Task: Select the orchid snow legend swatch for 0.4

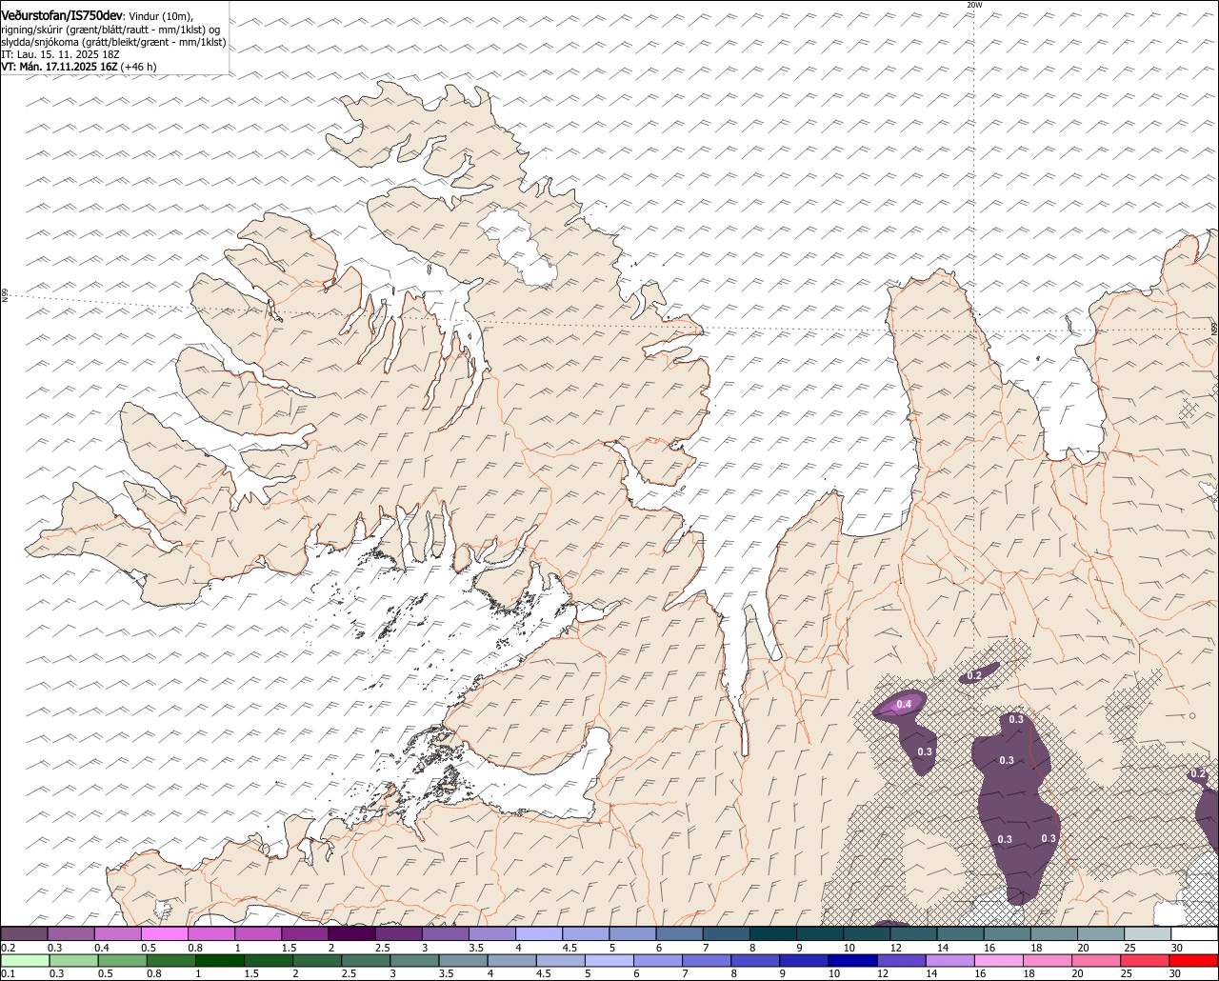Action: click(116, 933)
